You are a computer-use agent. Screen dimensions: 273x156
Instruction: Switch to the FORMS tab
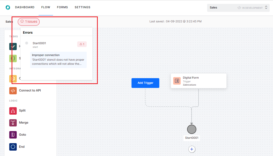click(62, 7)
